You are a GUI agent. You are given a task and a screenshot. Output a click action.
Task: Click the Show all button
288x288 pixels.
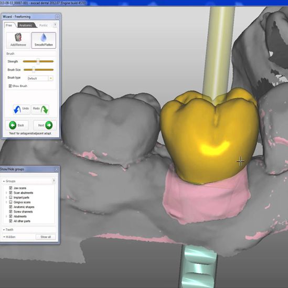tap(46, 237)
